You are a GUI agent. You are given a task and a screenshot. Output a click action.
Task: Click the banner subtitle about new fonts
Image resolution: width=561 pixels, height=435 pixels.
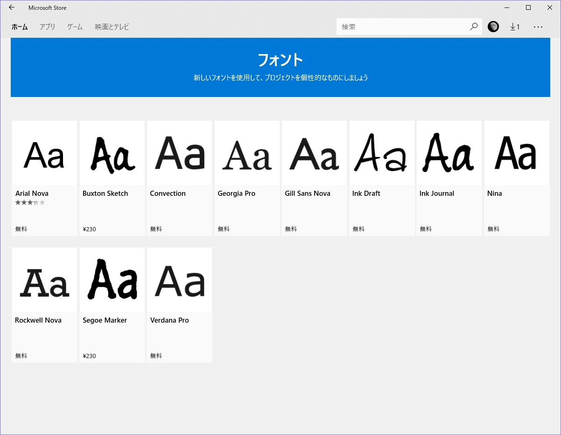click(280, 78)
